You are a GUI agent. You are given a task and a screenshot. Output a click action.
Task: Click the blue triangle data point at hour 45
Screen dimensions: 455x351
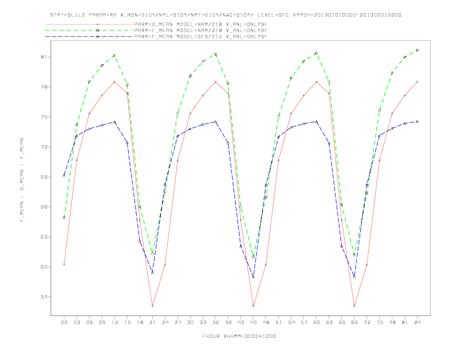coord(253,277)
